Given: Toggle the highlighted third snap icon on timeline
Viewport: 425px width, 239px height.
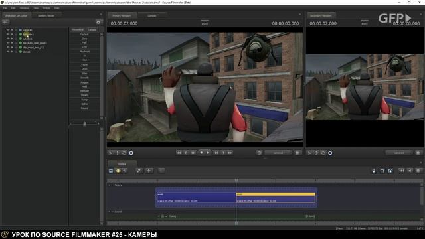Looking at the screenshot, I should point(390,171).
